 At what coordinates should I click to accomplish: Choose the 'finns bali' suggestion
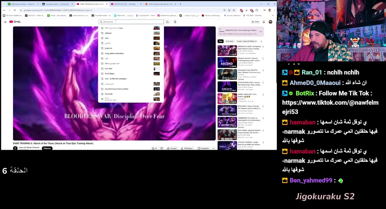(x=131, y=94)
